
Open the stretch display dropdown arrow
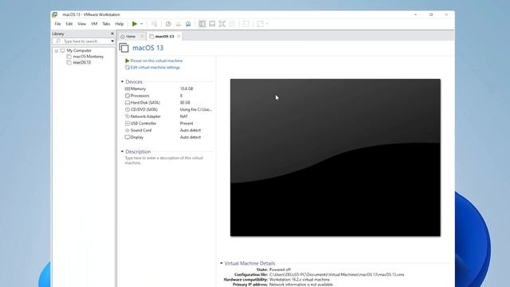tap(267, 24)
